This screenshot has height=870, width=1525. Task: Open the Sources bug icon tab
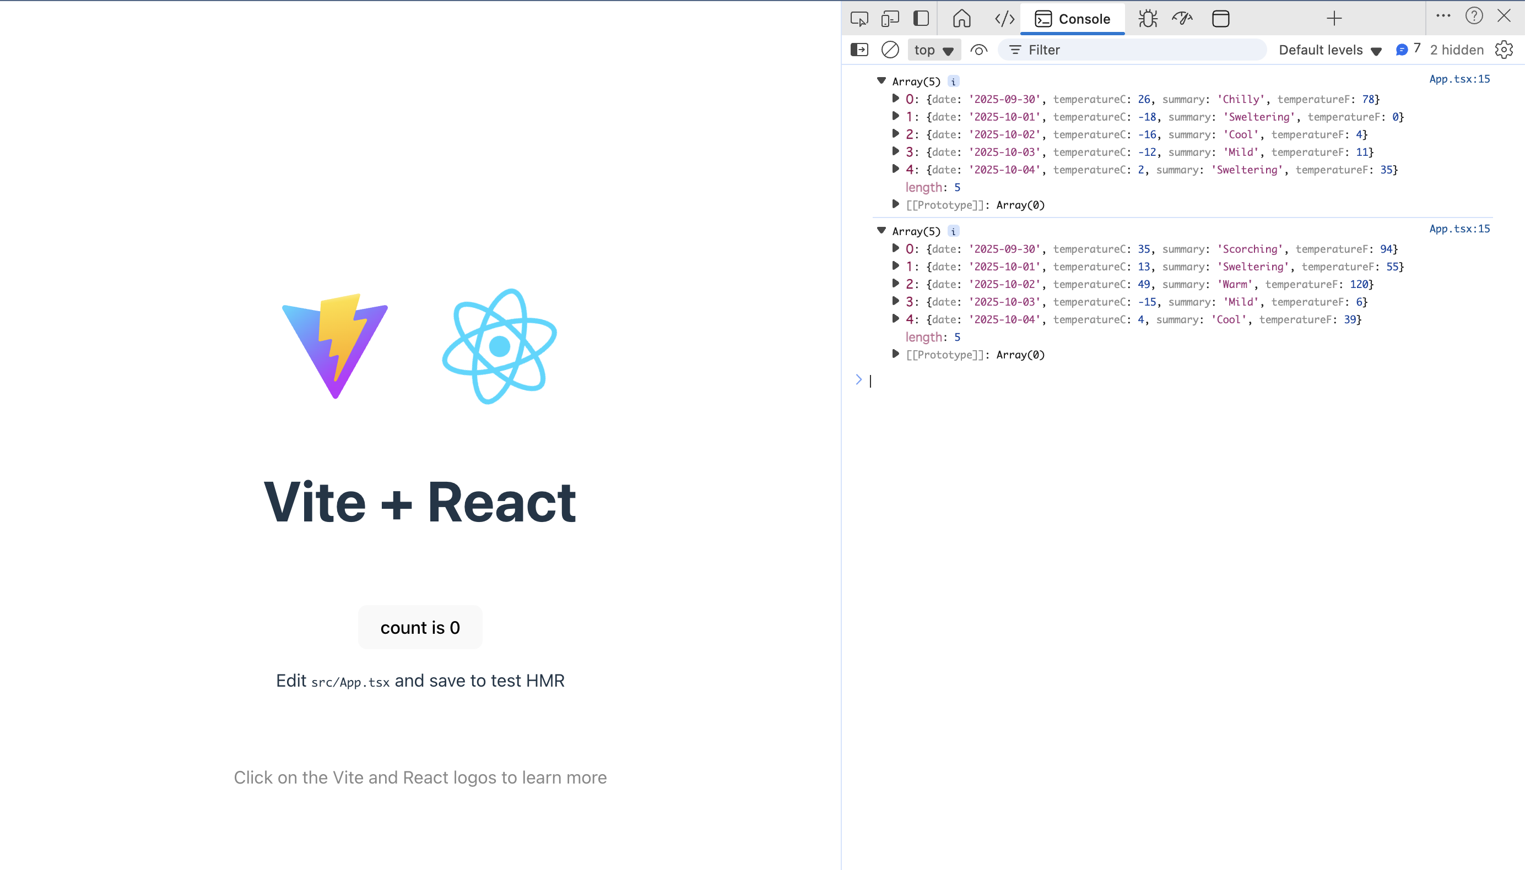click(x=1147, y=19)
